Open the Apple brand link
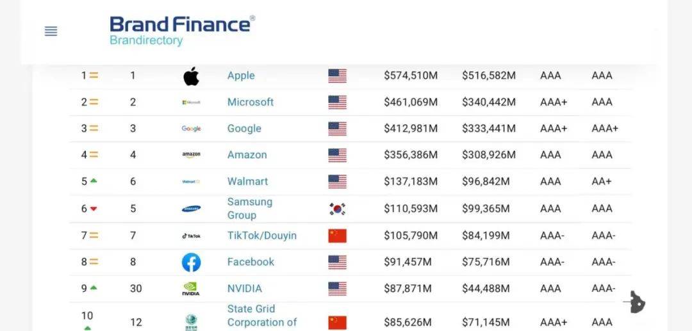 point(241,76)
